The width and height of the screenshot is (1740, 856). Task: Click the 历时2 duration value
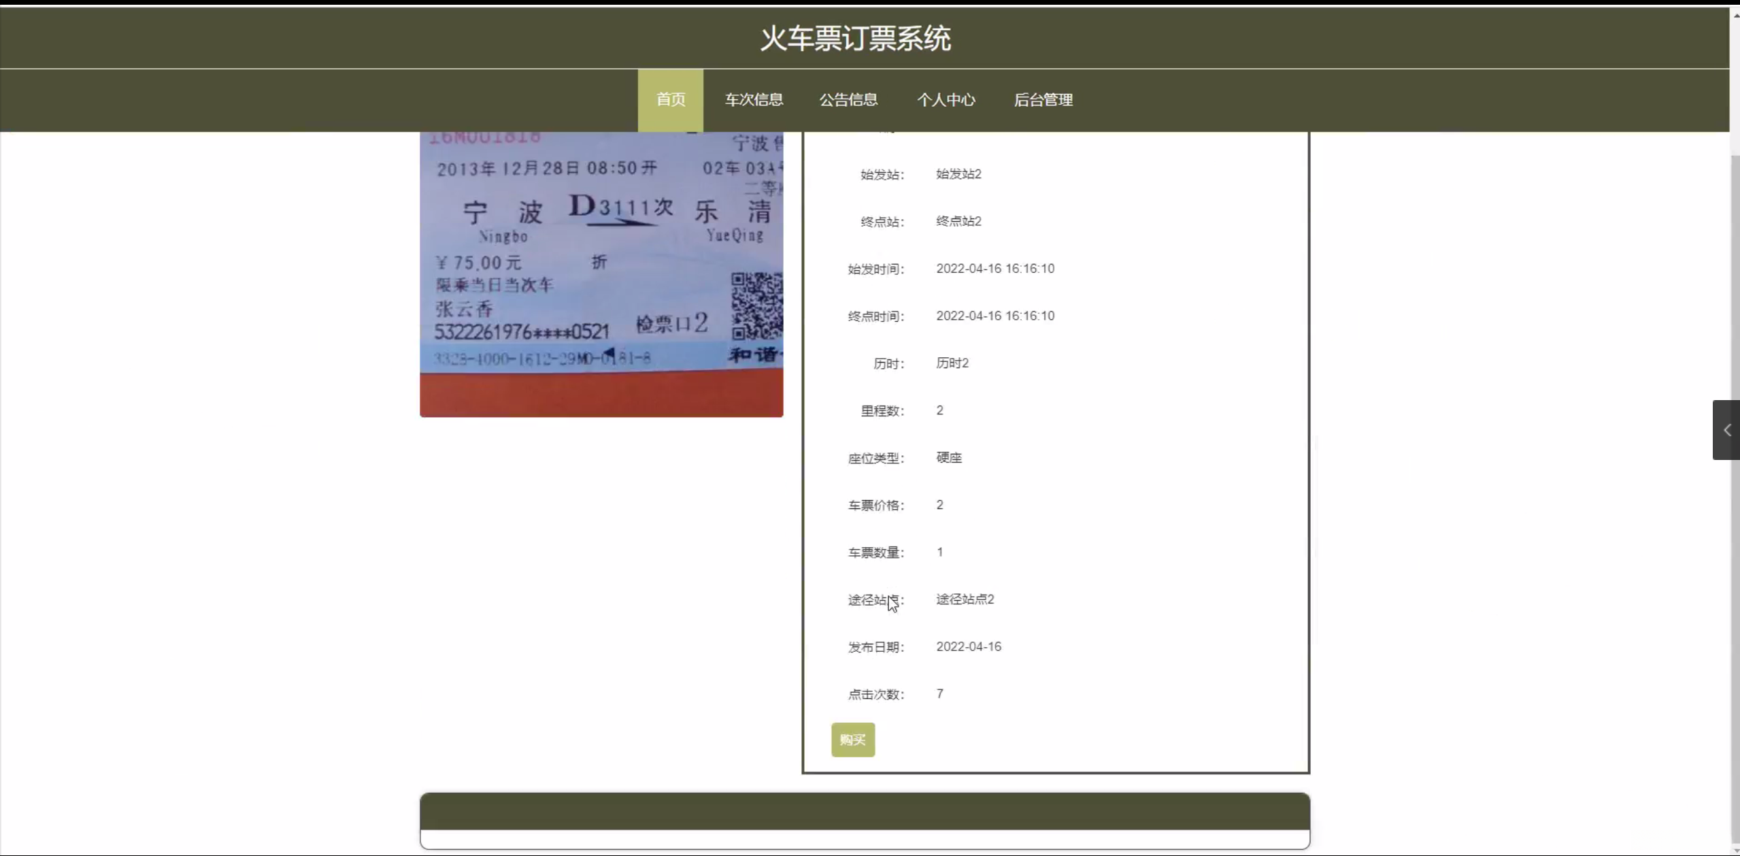[952, 363]
